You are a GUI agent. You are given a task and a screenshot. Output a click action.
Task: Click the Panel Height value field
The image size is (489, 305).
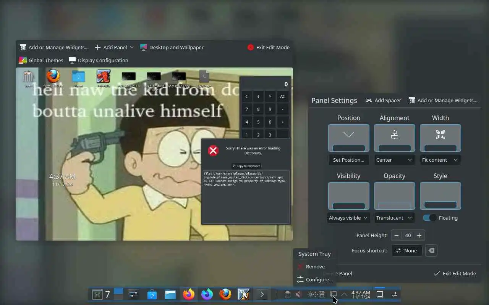pos(408,235)
